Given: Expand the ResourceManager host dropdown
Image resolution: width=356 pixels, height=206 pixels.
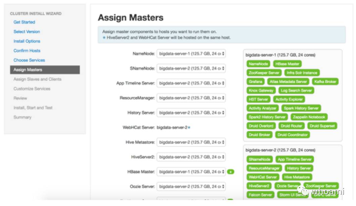Looking at the screenshot, I should click(191, 98).
